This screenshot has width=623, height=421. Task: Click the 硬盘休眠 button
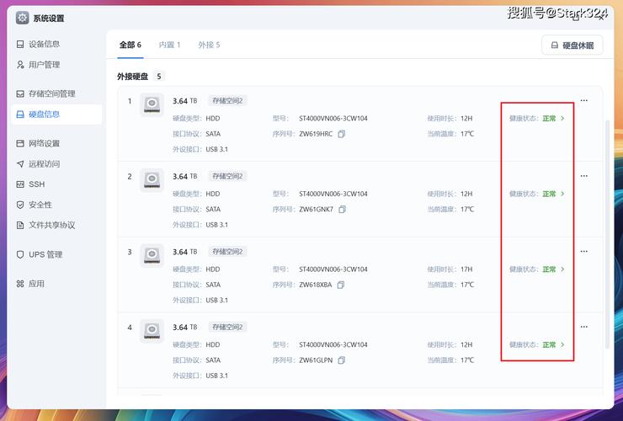[x=572, y=45]
